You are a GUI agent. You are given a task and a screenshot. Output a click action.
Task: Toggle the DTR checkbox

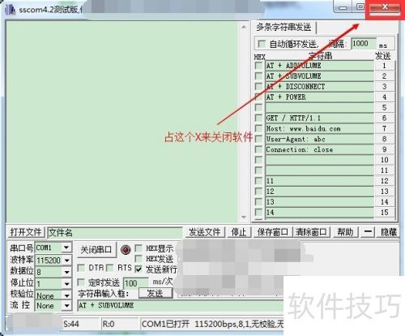pyautogui.click(x=81, y=268)
